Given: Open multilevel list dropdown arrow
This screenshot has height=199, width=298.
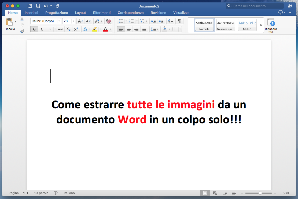Looking at the screenshot, I should click(146, 21).
